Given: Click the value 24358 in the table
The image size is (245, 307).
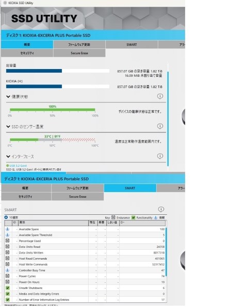Looking at the screenshot, I should 160,247.
